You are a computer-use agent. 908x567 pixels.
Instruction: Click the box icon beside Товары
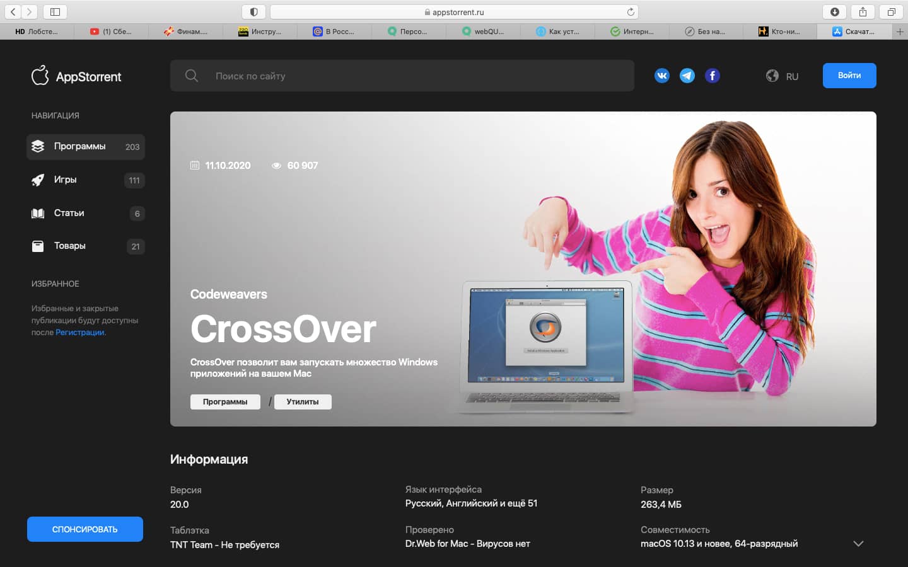[38, 246]
